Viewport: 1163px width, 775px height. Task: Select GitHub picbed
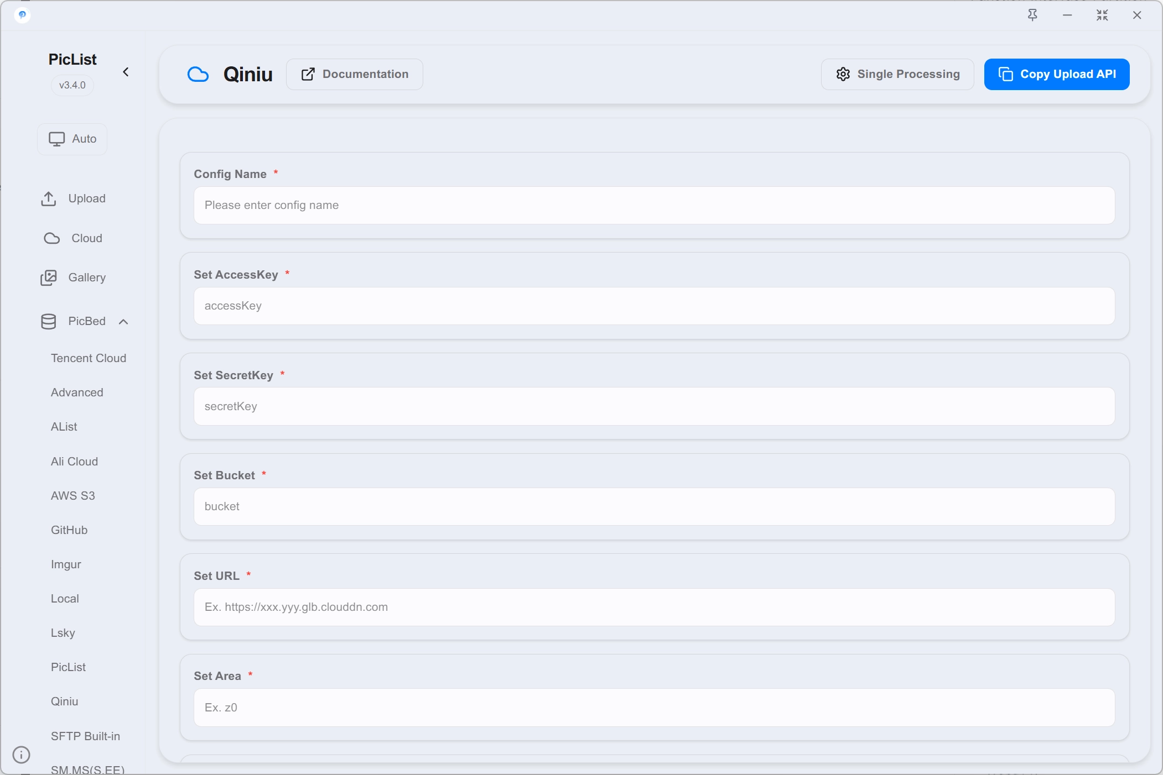[x=69, y=530]
